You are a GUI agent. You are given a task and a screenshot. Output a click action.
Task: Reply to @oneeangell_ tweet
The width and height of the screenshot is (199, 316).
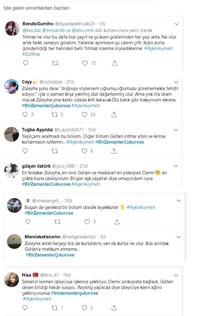[28, 222]
